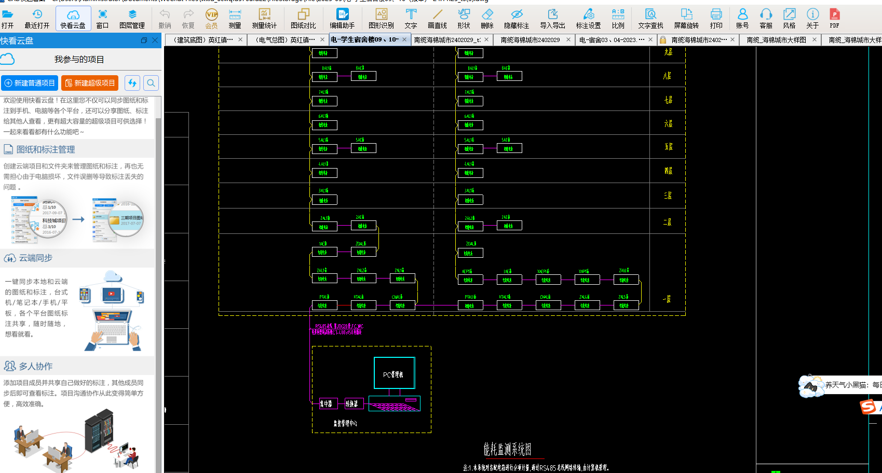Click the lock icon on 南统海棉城市2402 tab
Screen dimensions: 882x473
[663, 39]
